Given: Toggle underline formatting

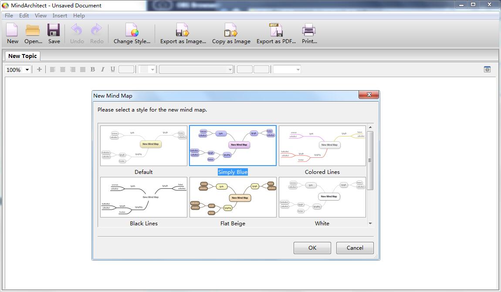Looking at the screenshot, I should [x=112, y=69].
